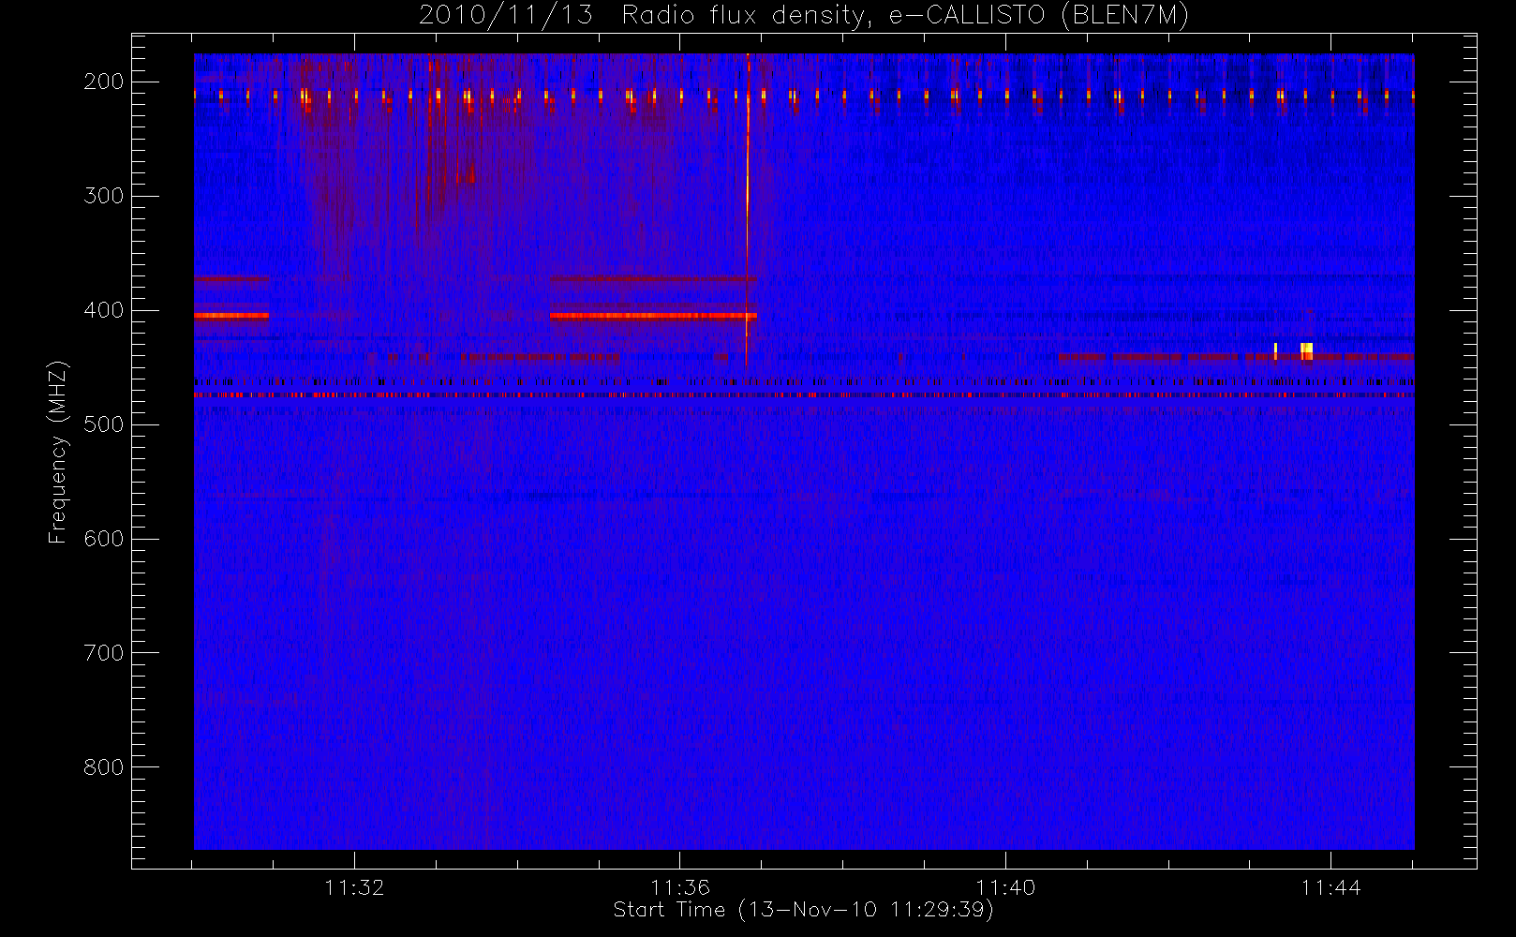Click the 11:44 time axis label

click(1330, 887)
